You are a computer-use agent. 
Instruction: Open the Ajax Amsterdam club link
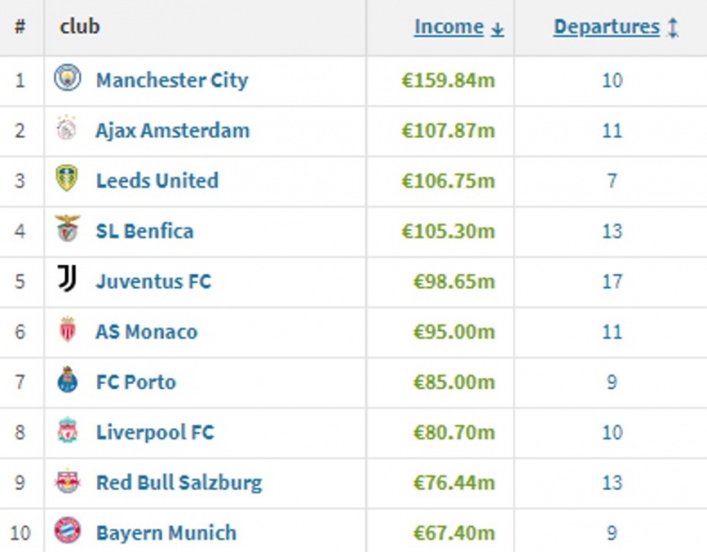tap(173, 130)
